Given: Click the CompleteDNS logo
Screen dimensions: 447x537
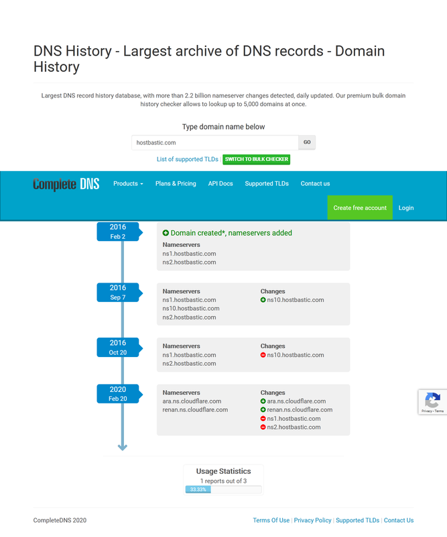Looking at the screenshot, I should pyautogui.click(x=66, y=184).
